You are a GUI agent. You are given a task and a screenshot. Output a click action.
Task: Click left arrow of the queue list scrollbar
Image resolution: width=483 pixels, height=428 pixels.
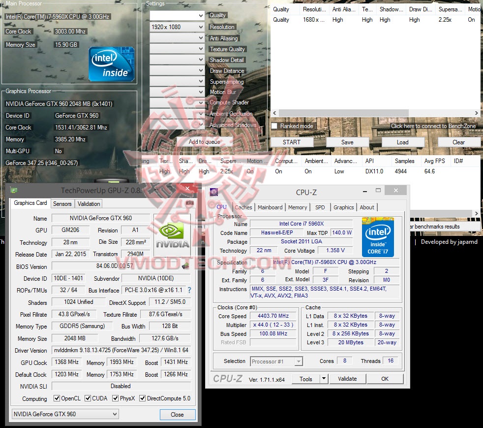point(275,113)
